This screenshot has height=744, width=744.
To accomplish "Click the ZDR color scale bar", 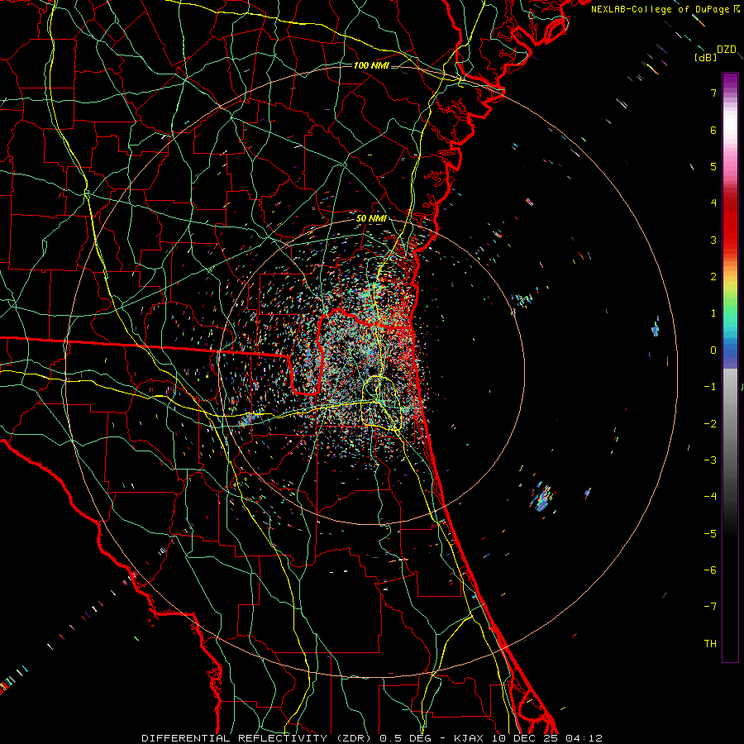I will click(730, 367).
